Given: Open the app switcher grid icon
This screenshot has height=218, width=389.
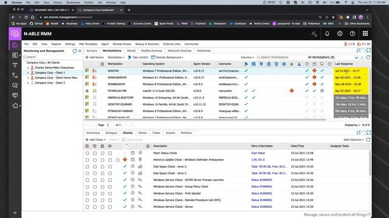Looking at the screenshot, I should pyautogui.click(x=365, y=34).
